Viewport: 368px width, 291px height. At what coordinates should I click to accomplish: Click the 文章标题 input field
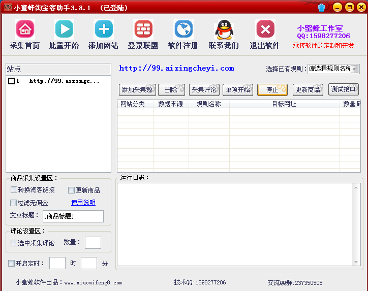[73, 216]
